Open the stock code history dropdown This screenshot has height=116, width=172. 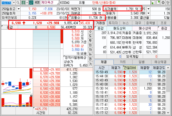coord(14,3)
